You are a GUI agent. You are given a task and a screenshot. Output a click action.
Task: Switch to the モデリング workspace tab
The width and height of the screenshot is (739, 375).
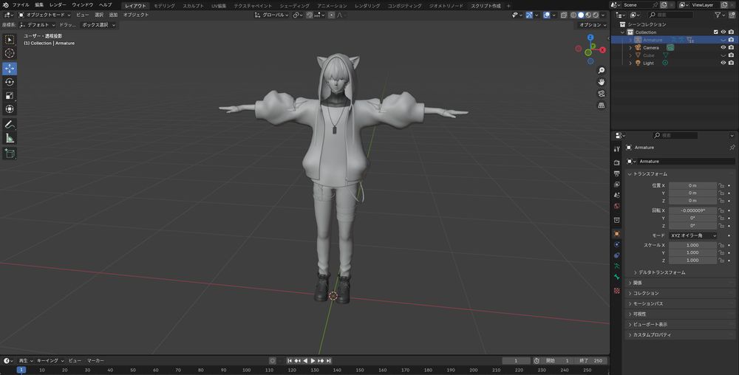click(x=165, y=6)
